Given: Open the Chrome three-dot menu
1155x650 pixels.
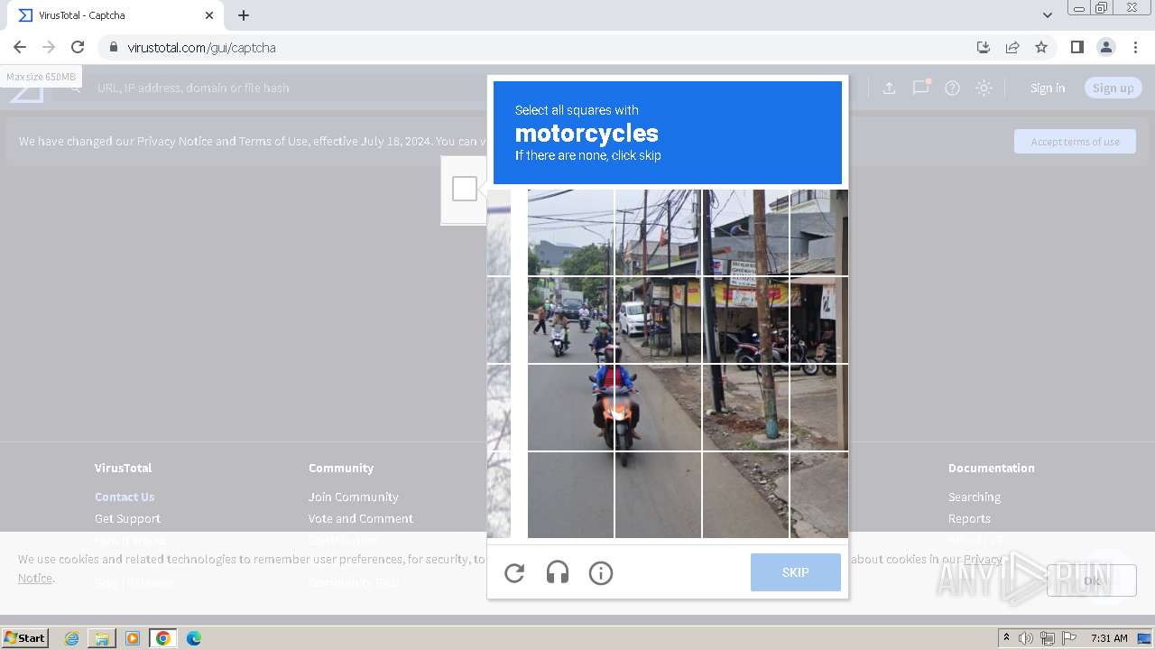Looking at the screenshot, I should click(x=1135, y=47).
